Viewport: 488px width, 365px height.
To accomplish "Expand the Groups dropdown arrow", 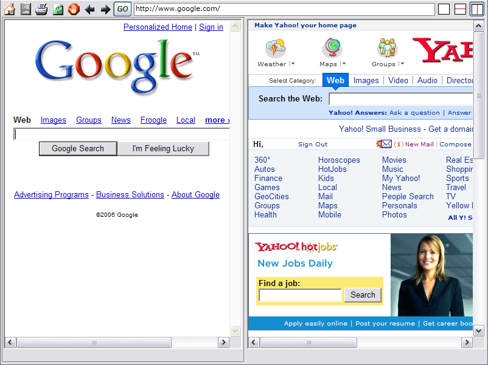I will (402, 64).
